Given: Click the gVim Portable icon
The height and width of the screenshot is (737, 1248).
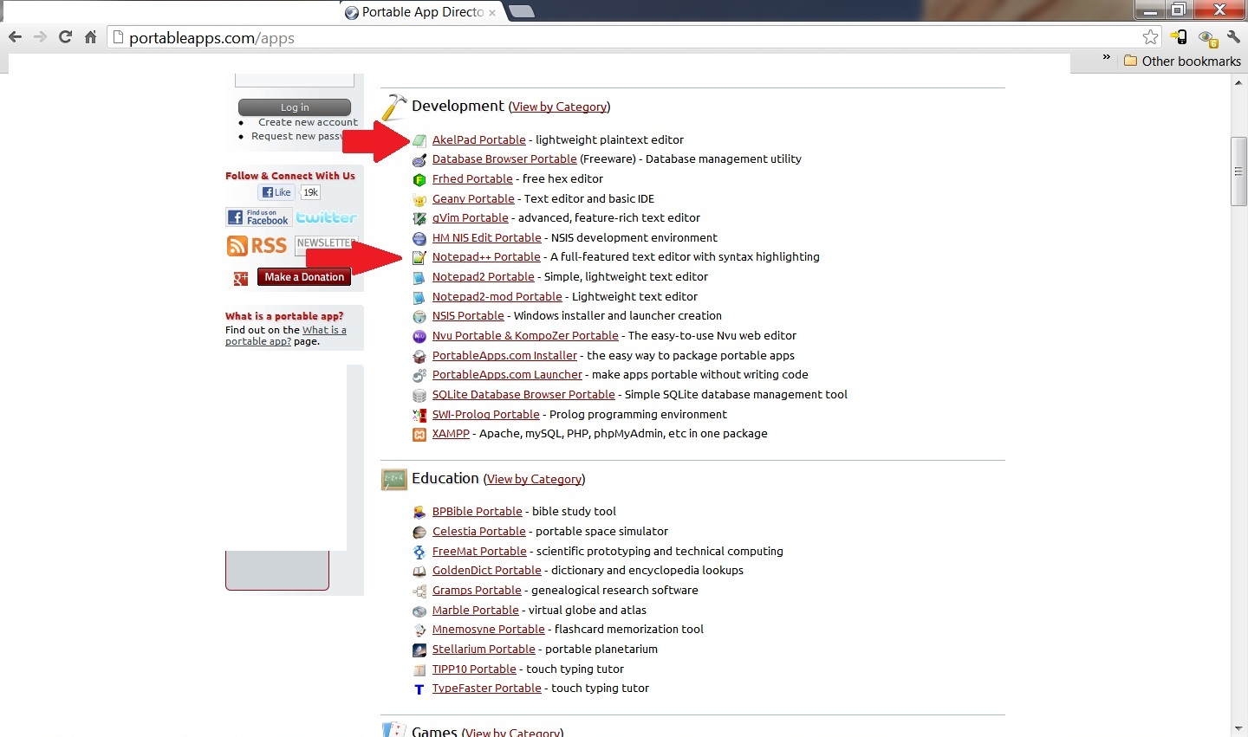Looking at the screenshot, I should click(x=419, y=219).
